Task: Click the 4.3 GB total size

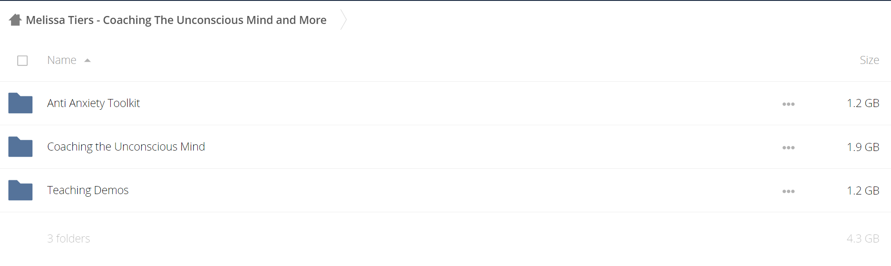Action: pyautogui.click(x=863, y=238)
